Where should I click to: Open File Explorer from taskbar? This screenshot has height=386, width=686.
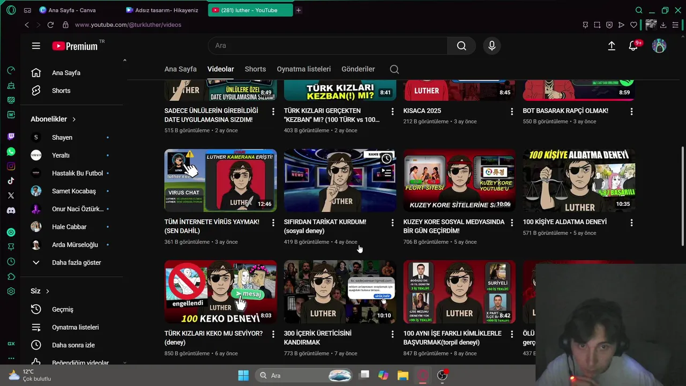pyautogui.click(x=403, y=375)
